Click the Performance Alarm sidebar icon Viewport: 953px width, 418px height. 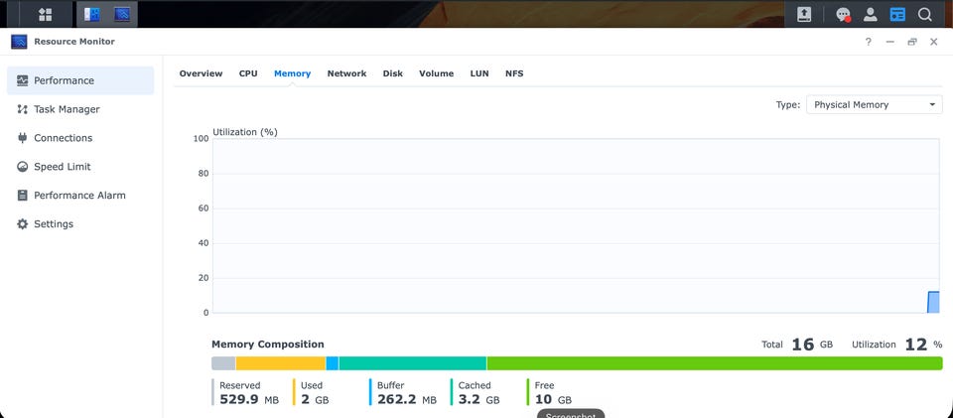(23, 195)
